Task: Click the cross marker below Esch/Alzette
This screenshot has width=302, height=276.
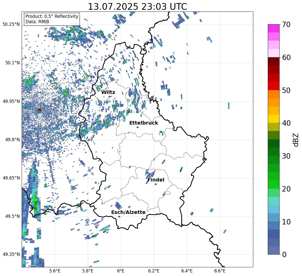Action: [119, 217]
